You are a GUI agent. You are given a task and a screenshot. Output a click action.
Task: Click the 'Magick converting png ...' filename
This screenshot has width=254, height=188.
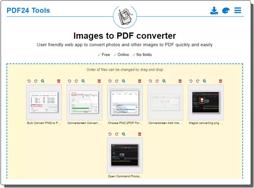[206, 123]
